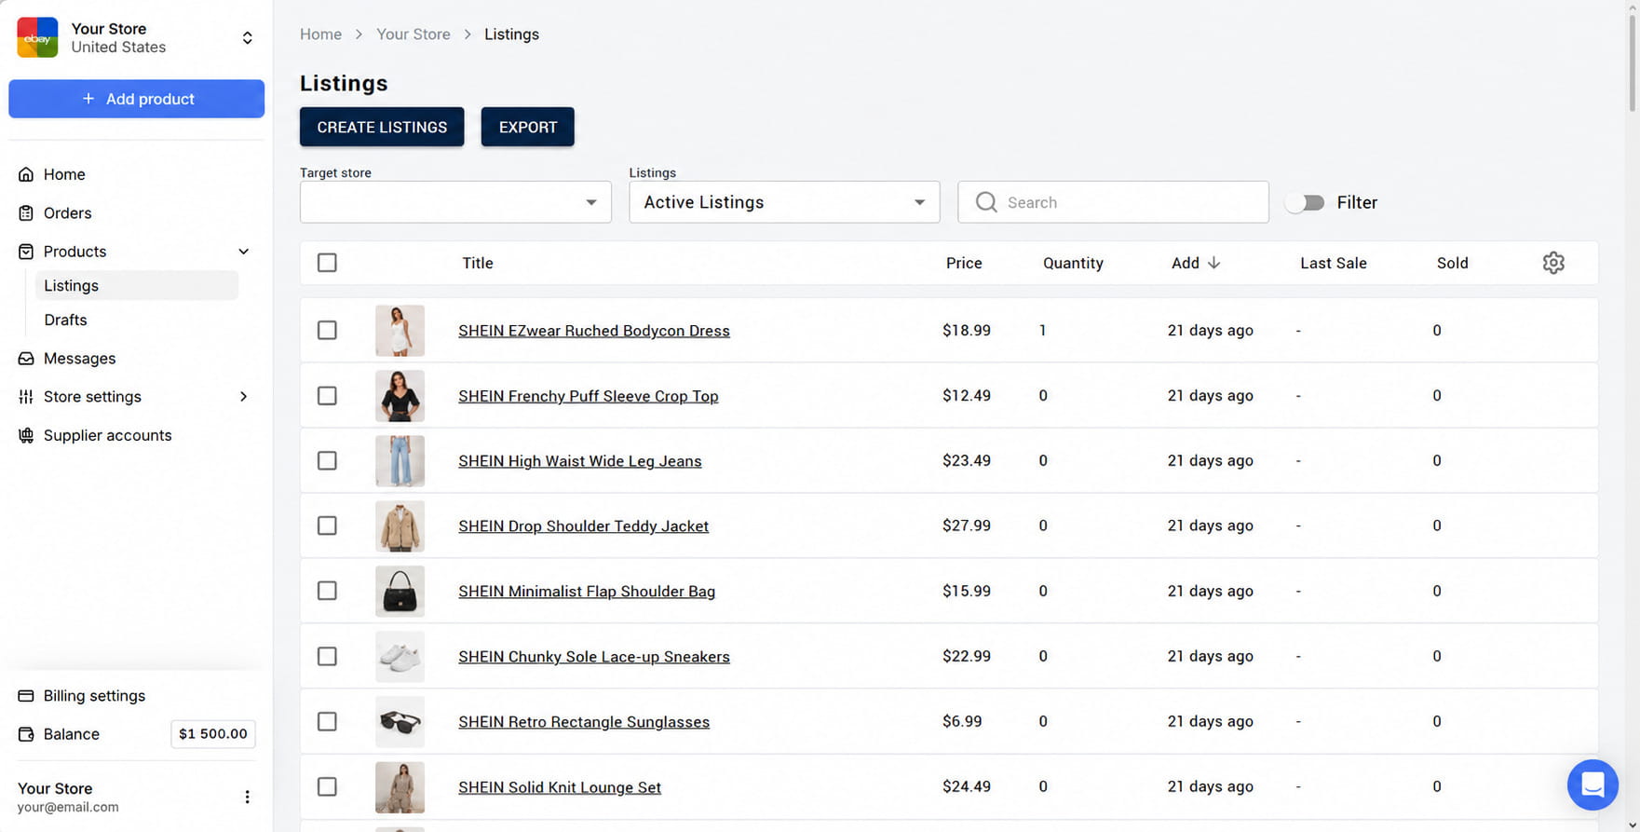Select checkbox for Minimalist Flap Shoulder Bag
1640x832 pixels.
(x=327, y=591)
